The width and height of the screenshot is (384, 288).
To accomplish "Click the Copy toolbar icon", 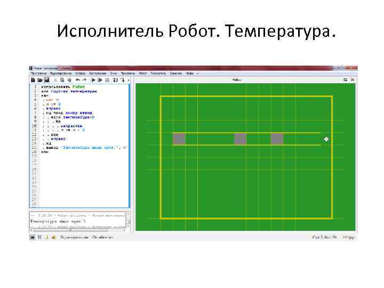I will pos(62,80).
